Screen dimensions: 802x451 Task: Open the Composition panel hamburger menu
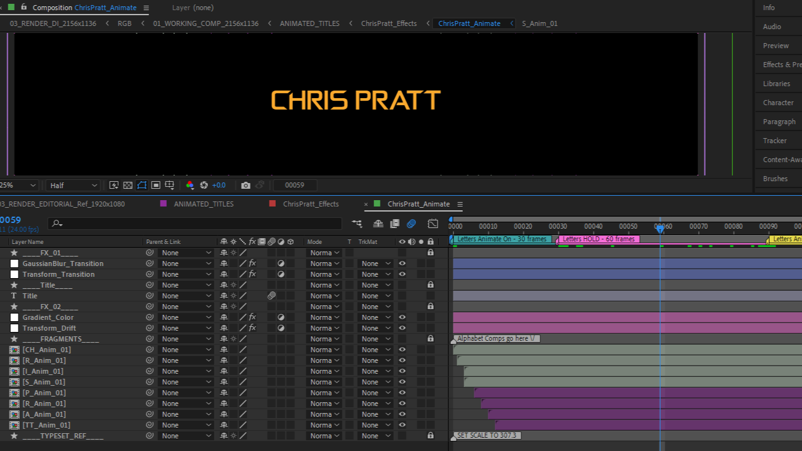pyautogui.click(x=146, y=8)
